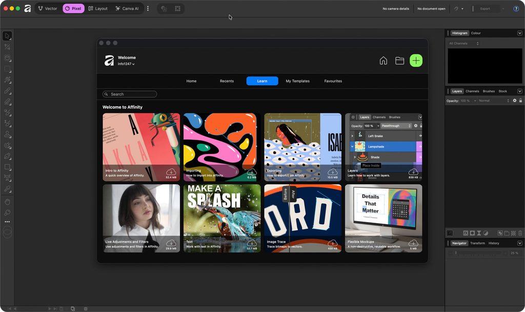Download the Intro to Affinity tutorial via cloud icon
The width and height of the screenshot is (525, 312).
pos(171,172)
